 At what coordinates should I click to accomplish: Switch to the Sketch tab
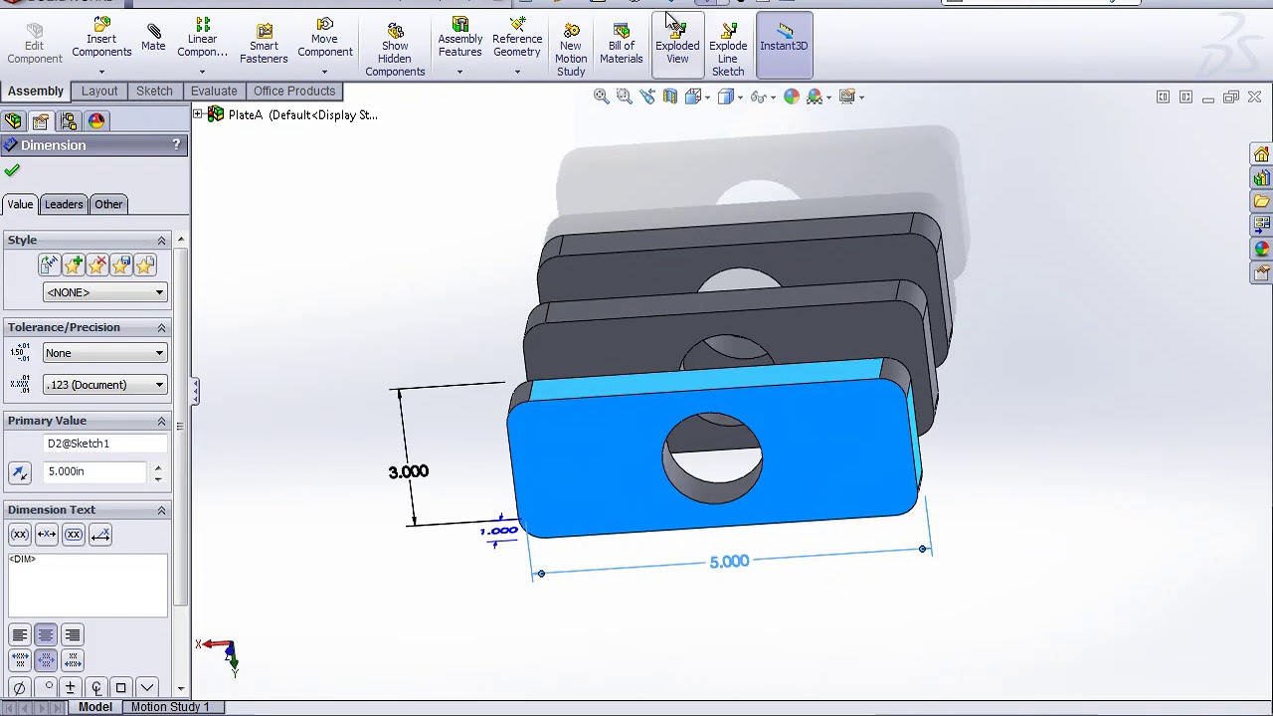click(x=154, y=90)
